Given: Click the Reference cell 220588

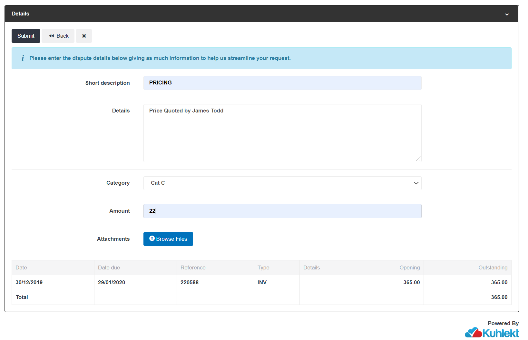Looking at the screenshot, I should 190,282.
